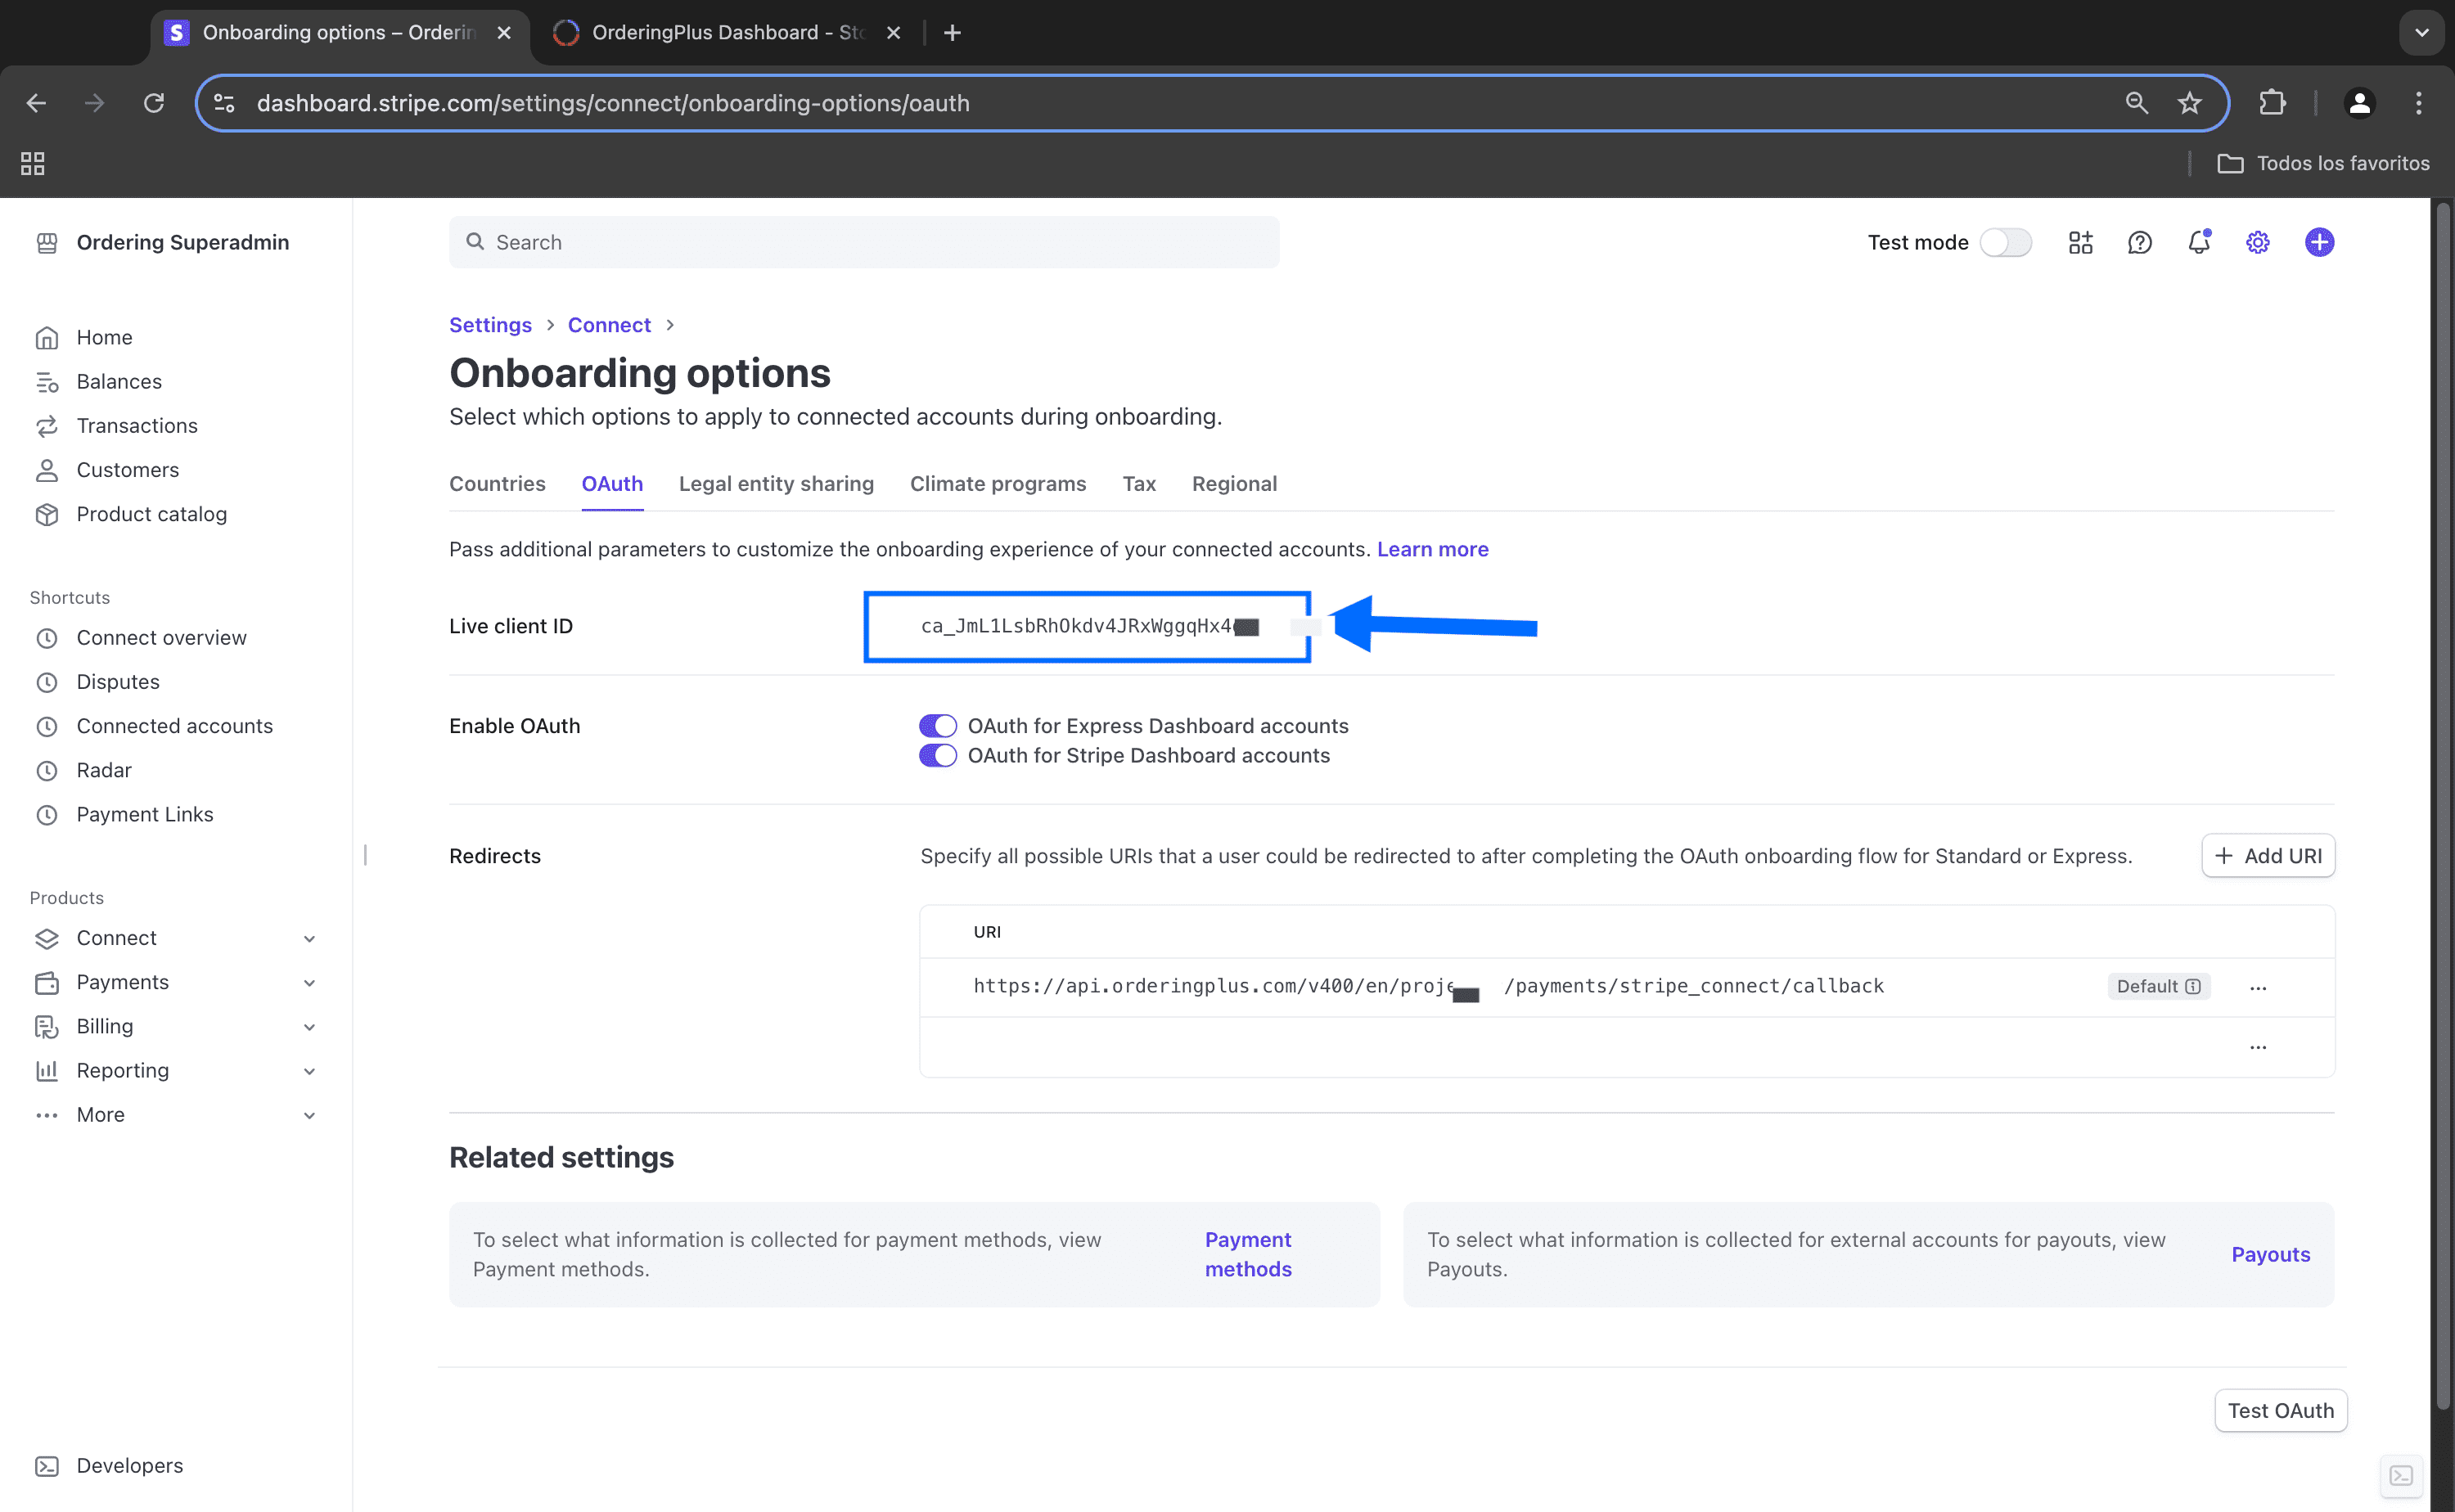Image resolution: width=2455 pixels, height=1512 pixels.
Task: Click the Live client ID value
Action: pyautogui.click(x=1089, y=626)
